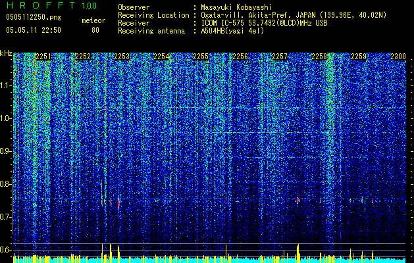Click the 2255 time marker

(x=201, y=57)
